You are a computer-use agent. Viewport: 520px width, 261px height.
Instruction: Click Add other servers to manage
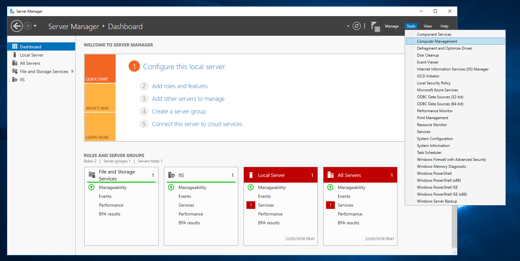click(x=188, y=99)
